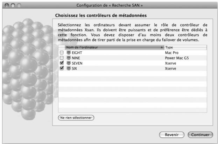Click the computer icon beside EIGHT

pos(69,53)
